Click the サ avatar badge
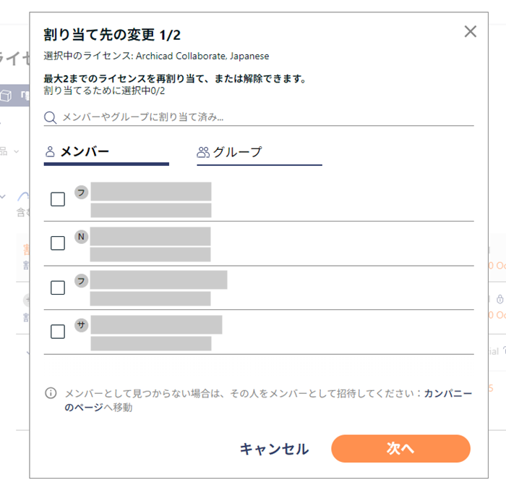 pos(81,325)
